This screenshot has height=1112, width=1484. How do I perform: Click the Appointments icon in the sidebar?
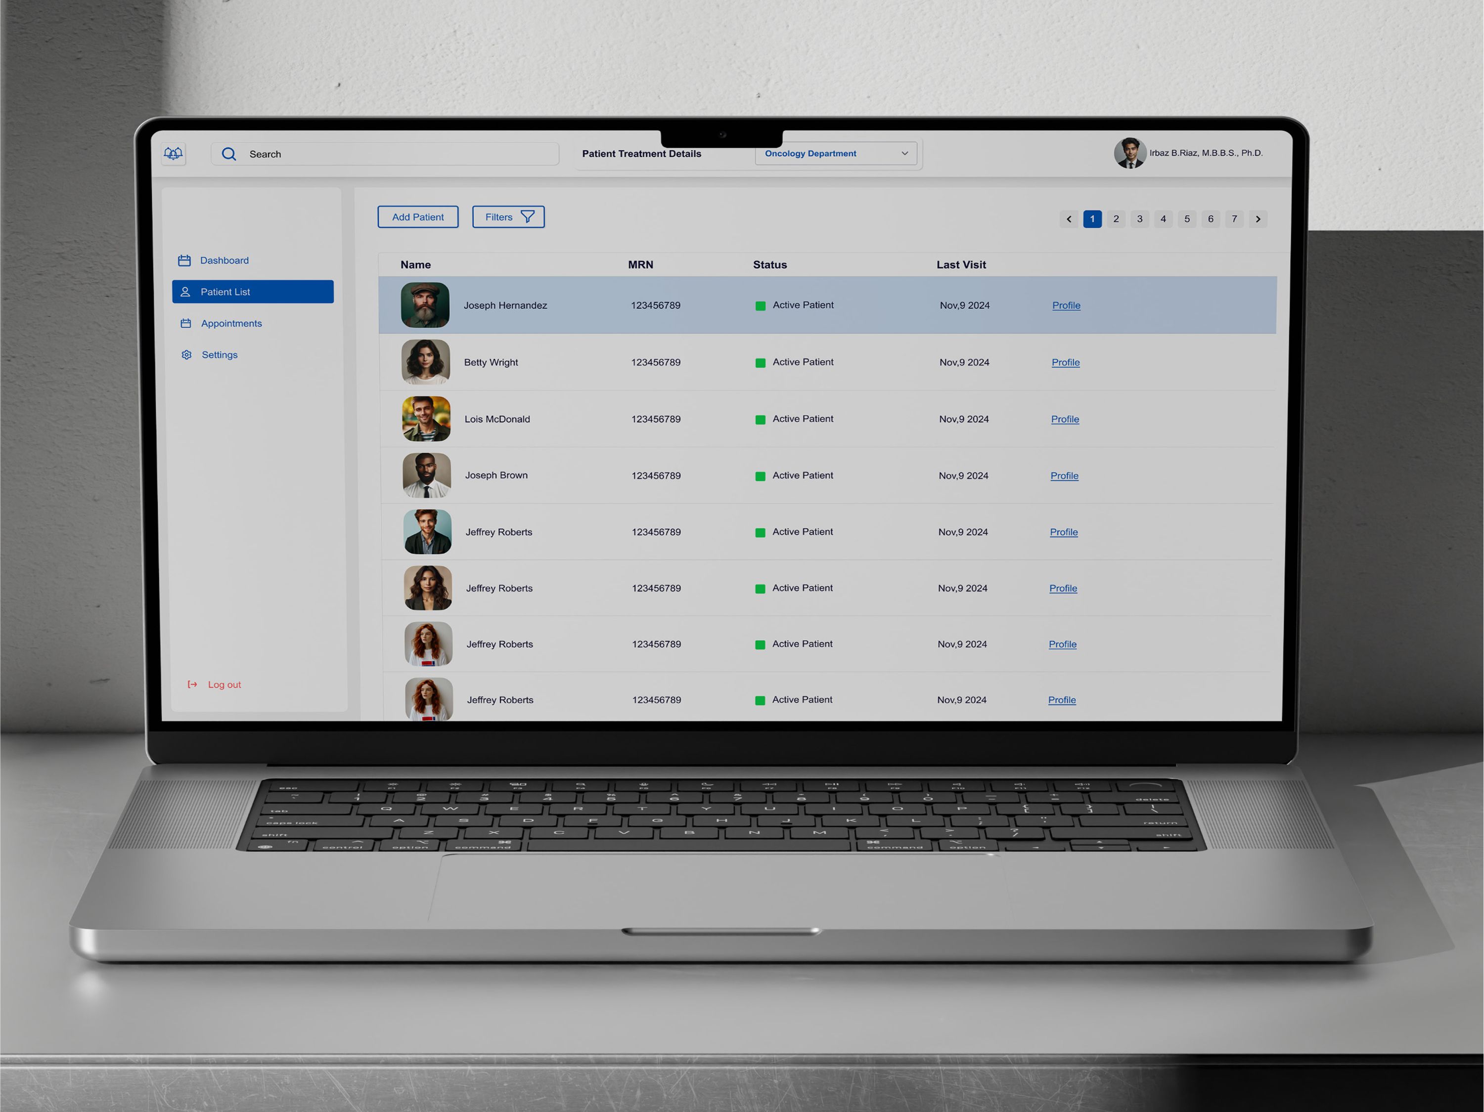point(186,323)
